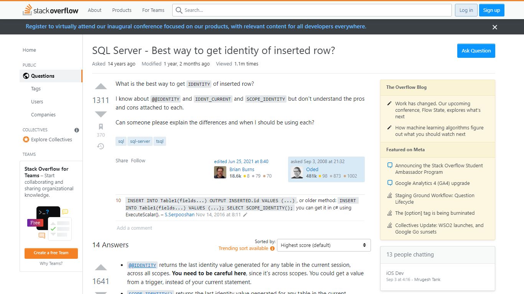The image size is (524, 294).
Task: Open Brian Burns profile link
Action: click(x=242, y=169)
